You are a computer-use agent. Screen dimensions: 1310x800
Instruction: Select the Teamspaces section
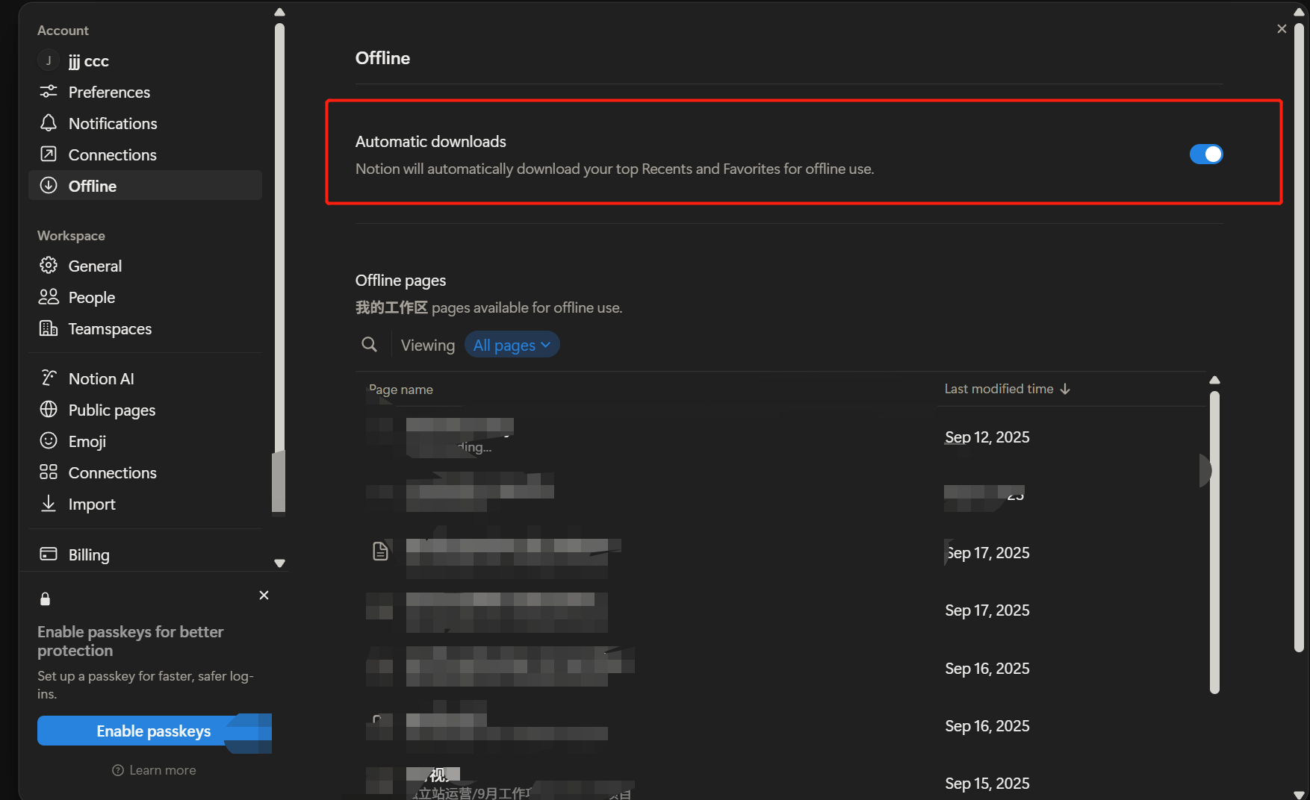(x=145, y=328)
